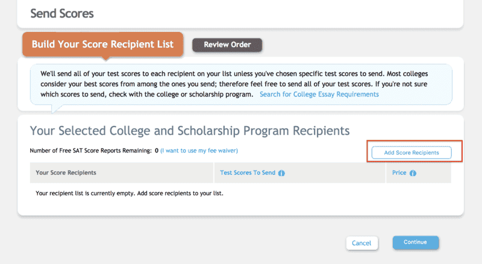Click the I want to use my fee waiver link

coord(199,151)
